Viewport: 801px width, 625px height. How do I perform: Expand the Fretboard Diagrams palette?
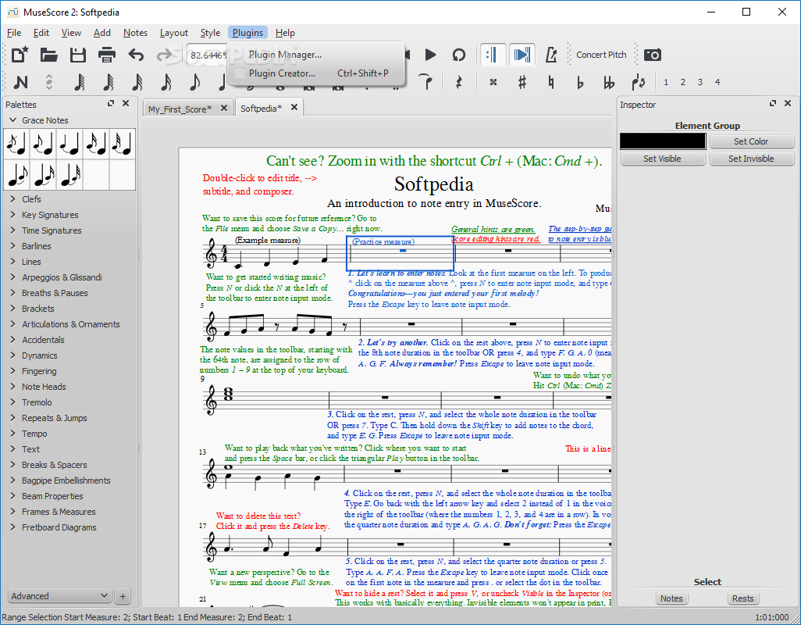(13, 527)
